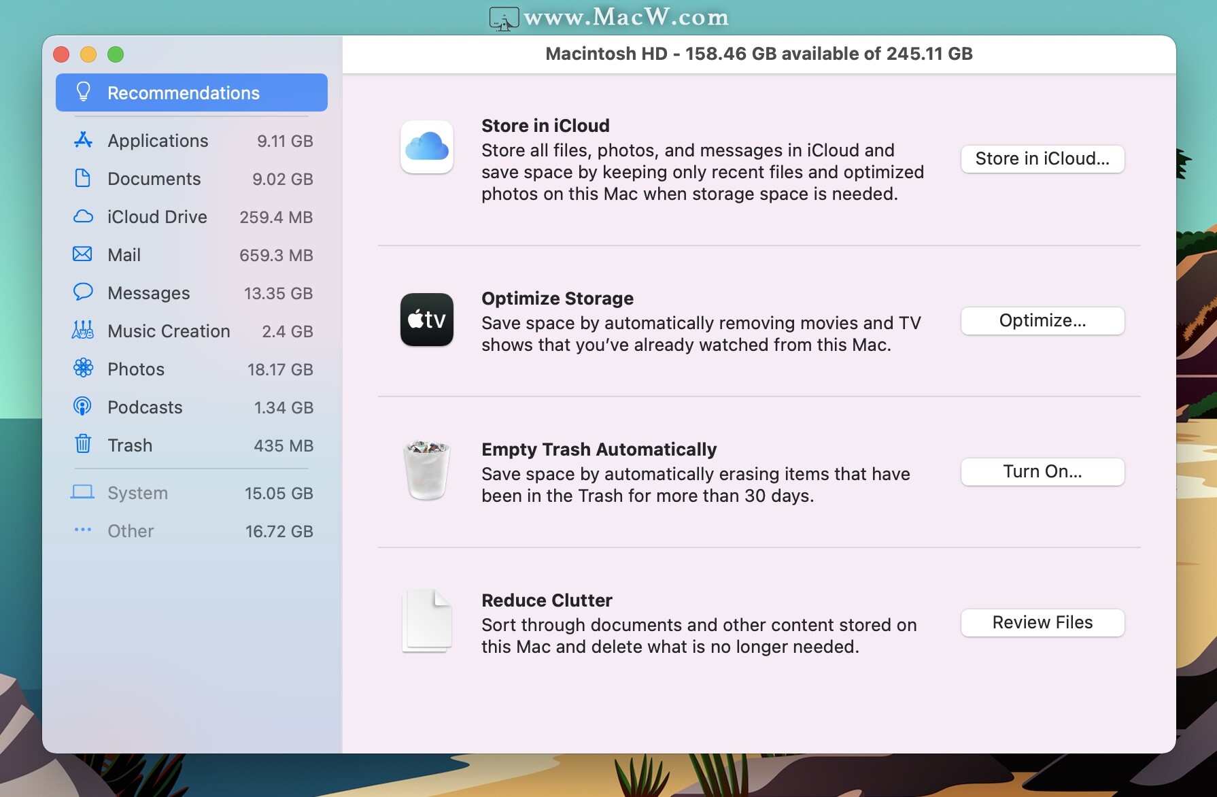
Task: Click the window title showing Macintosh HD
Action: pos(759,54)
